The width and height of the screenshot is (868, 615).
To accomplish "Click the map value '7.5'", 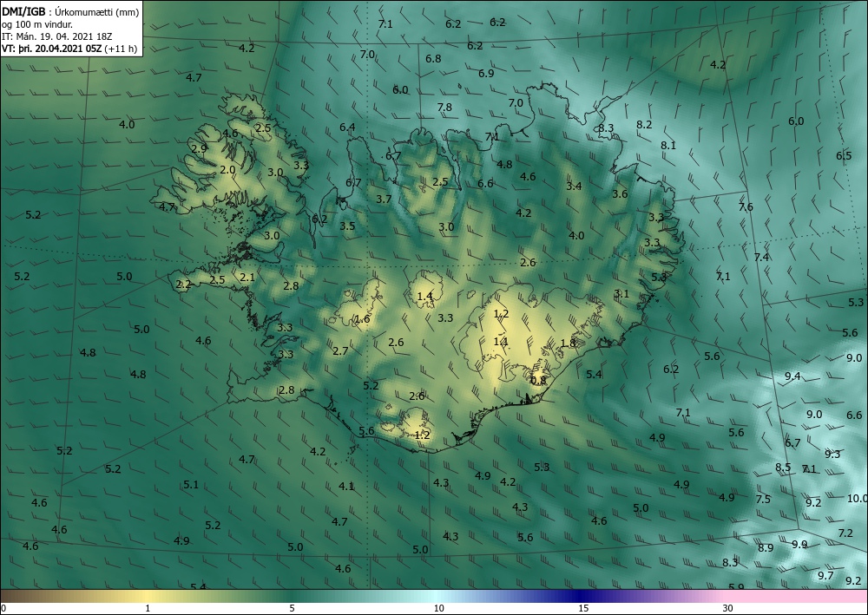I will tap(763, 499).
